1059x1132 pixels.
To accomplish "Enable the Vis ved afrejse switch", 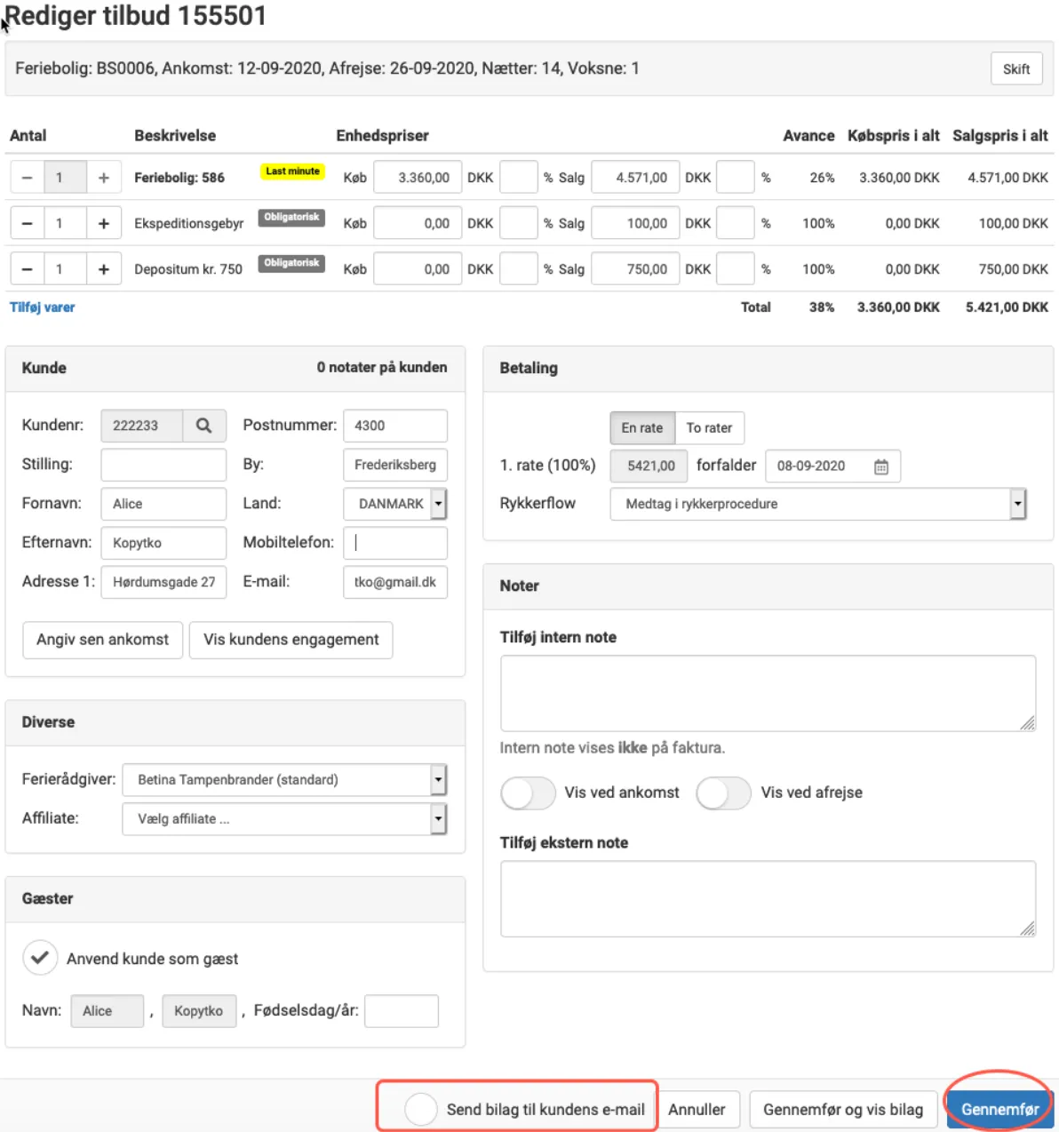I will 723,793.
